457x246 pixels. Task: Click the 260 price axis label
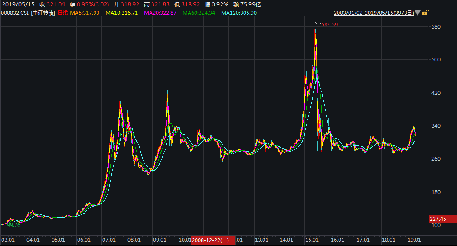436,159
